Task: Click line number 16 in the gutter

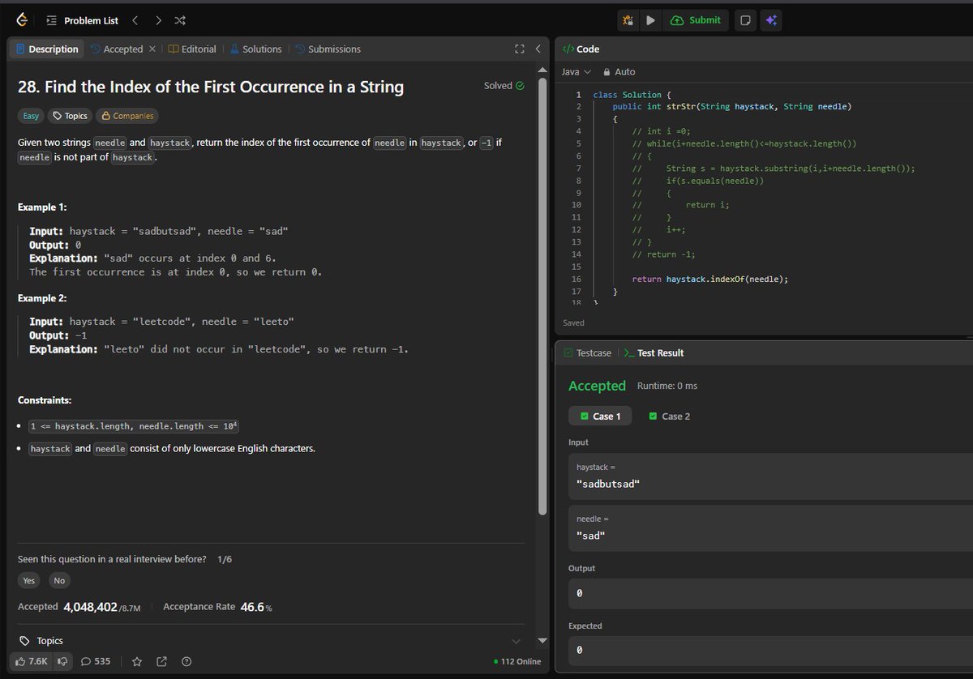Action: (x=576, y=279)
